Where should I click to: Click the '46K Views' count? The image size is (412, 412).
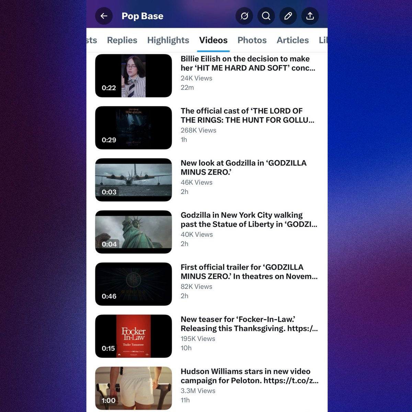(196, 183)
